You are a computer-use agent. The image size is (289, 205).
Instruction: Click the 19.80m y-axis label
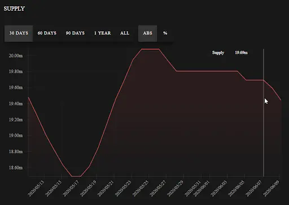pos(16,72)
